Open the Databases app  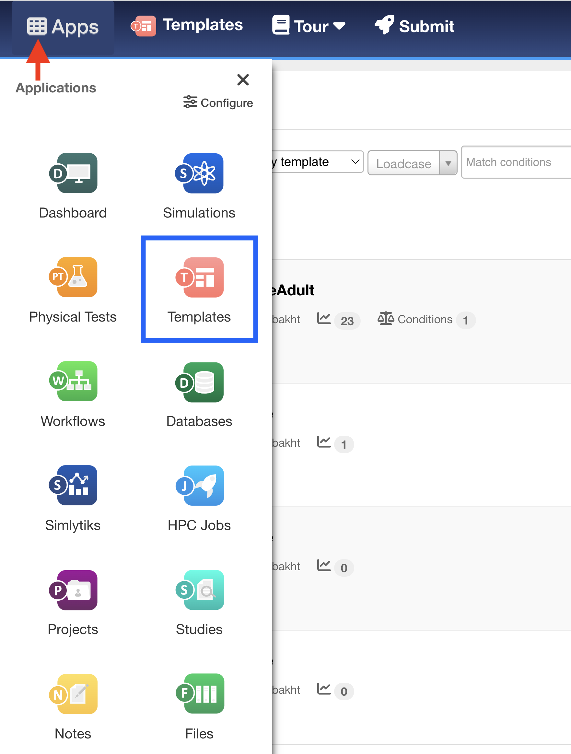click(199, 394)
